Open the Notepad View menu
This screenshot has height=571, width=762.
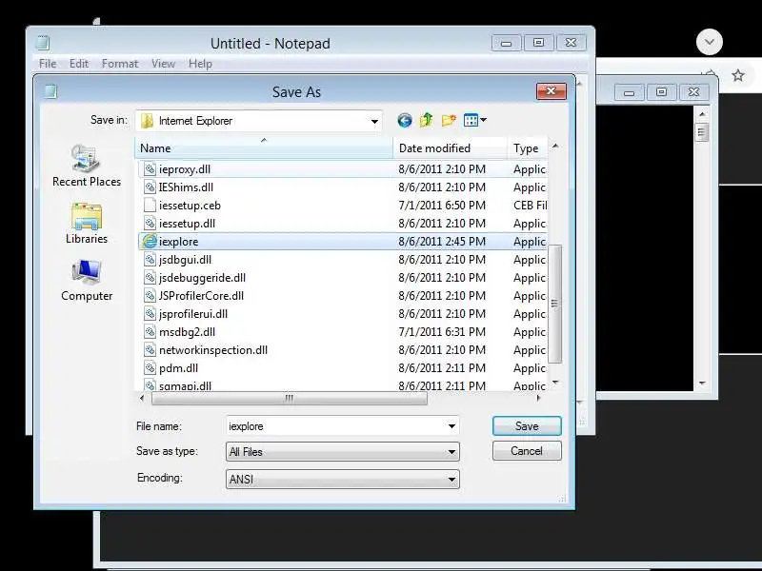[163, 64]
